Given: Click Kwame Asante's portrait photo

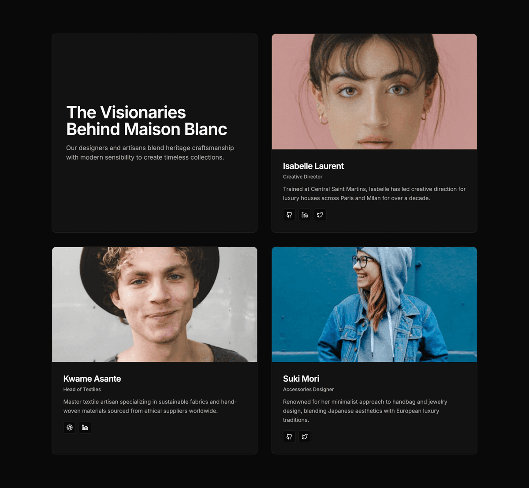Looking at the screenshot, I should click(x=155, y=305).
